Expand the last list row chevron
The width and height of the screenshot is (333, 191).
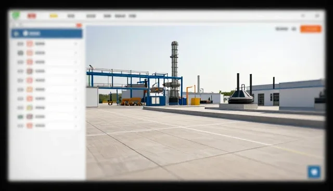(76, 126)
